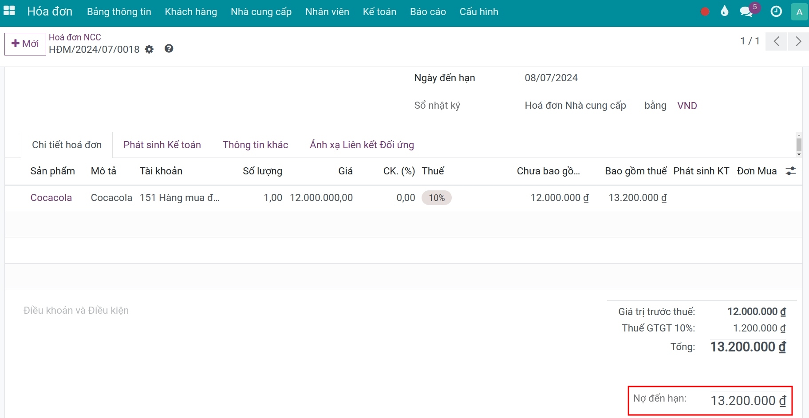Open the Kế toán menu
The height and width of the screenshot is (418, 809).
(x=379, y=12)
